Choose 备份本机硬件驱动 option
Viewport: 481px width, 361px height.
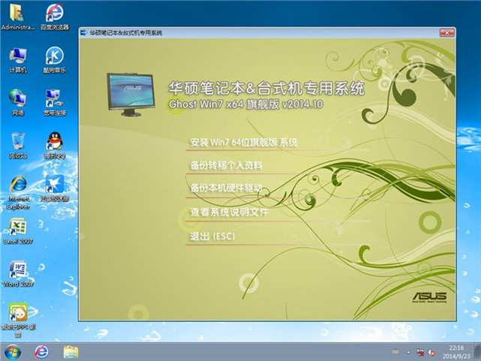pos(226,188)
